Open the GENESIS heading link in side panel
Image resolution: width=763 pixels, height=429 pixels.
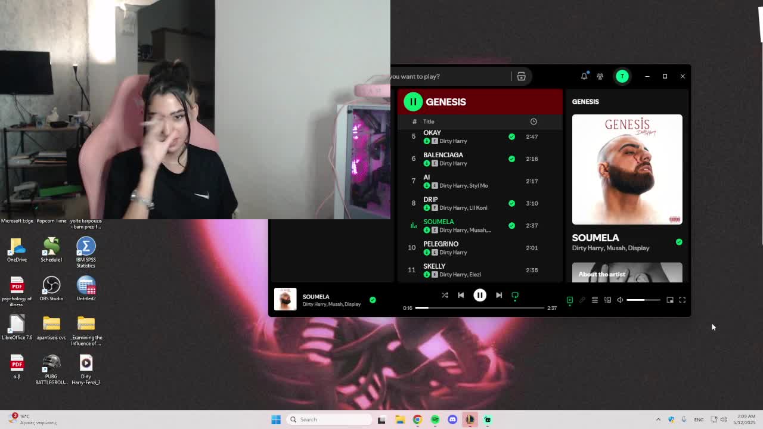(x=585, y=102)
